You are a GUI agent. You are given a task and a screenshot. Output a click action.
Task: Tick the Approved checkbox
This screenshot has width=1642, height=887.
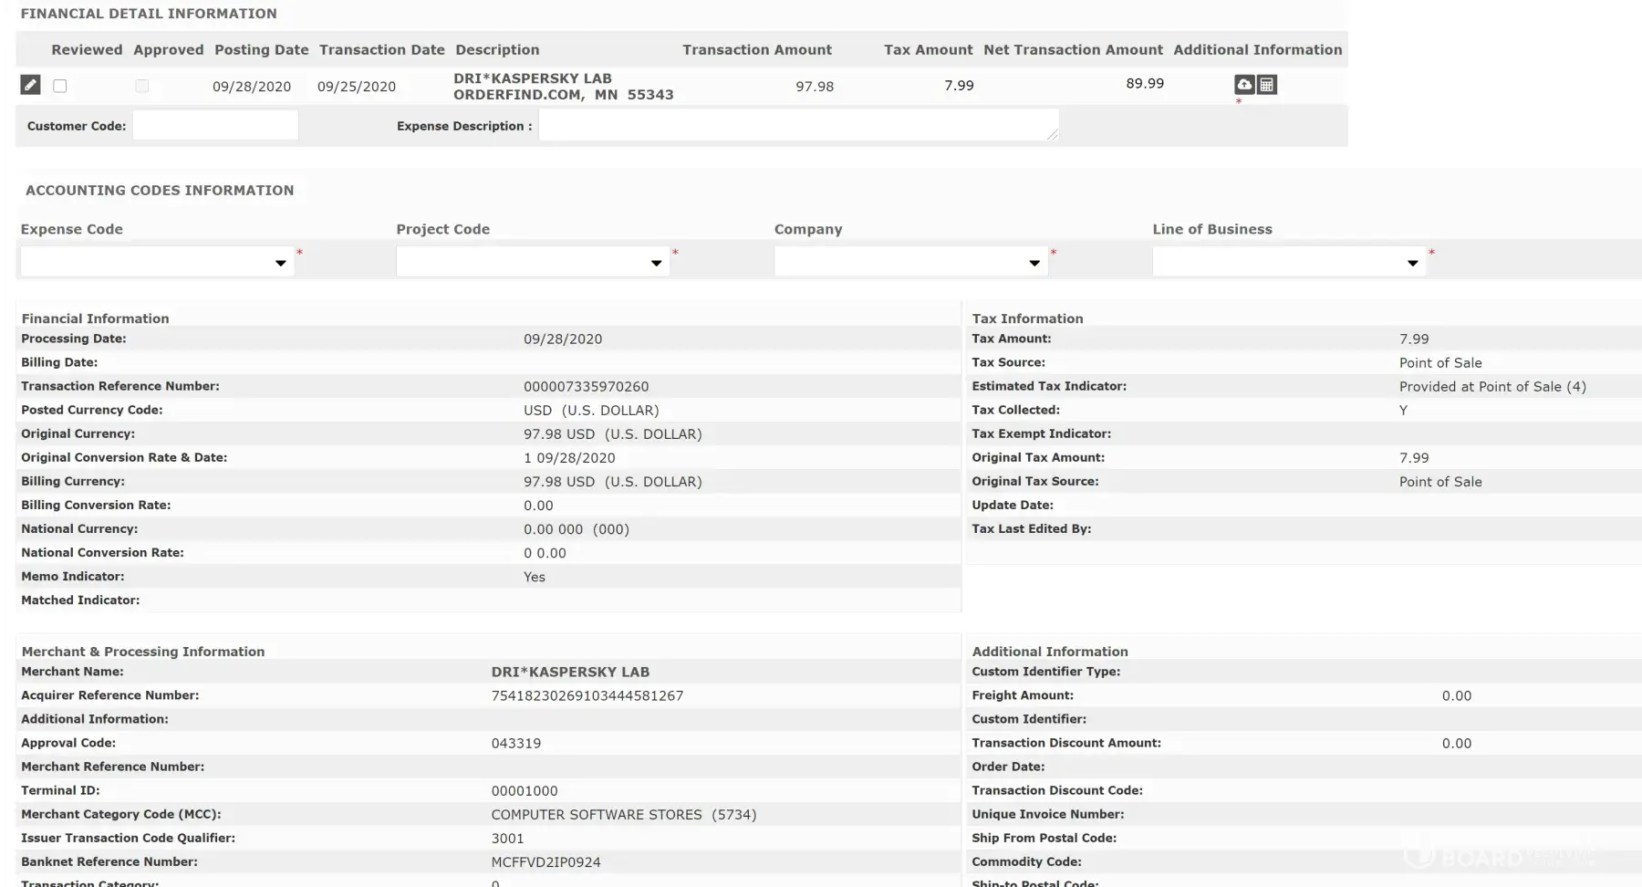(x=141, y=86)
